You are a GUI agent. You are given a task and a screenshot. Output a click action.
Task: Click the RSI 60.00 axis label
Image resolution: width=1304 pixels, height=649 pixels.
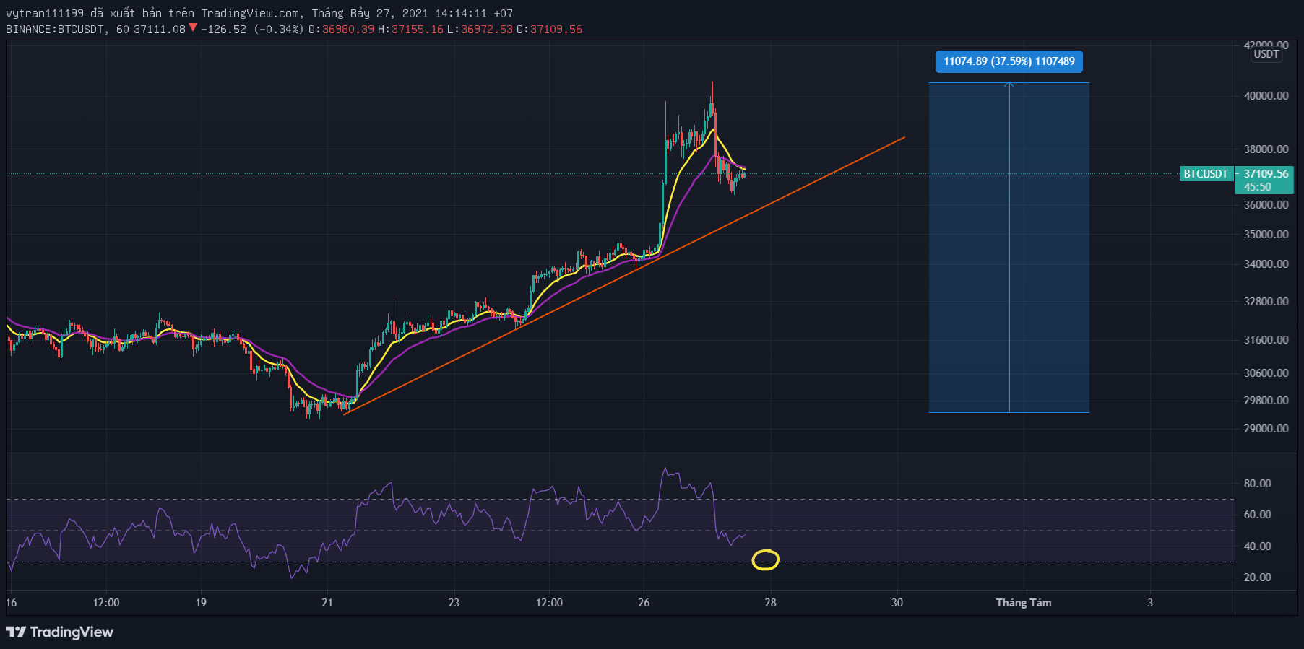click(x=1257, y=515)
